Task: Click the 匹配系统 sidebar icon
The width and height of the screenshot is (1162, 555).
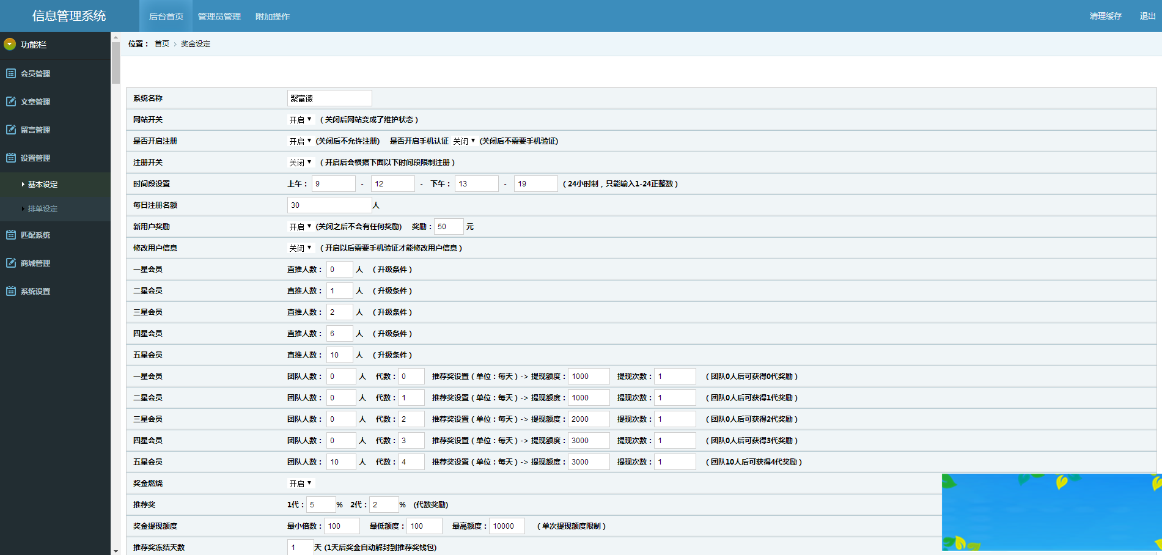Action: point(11,235)
